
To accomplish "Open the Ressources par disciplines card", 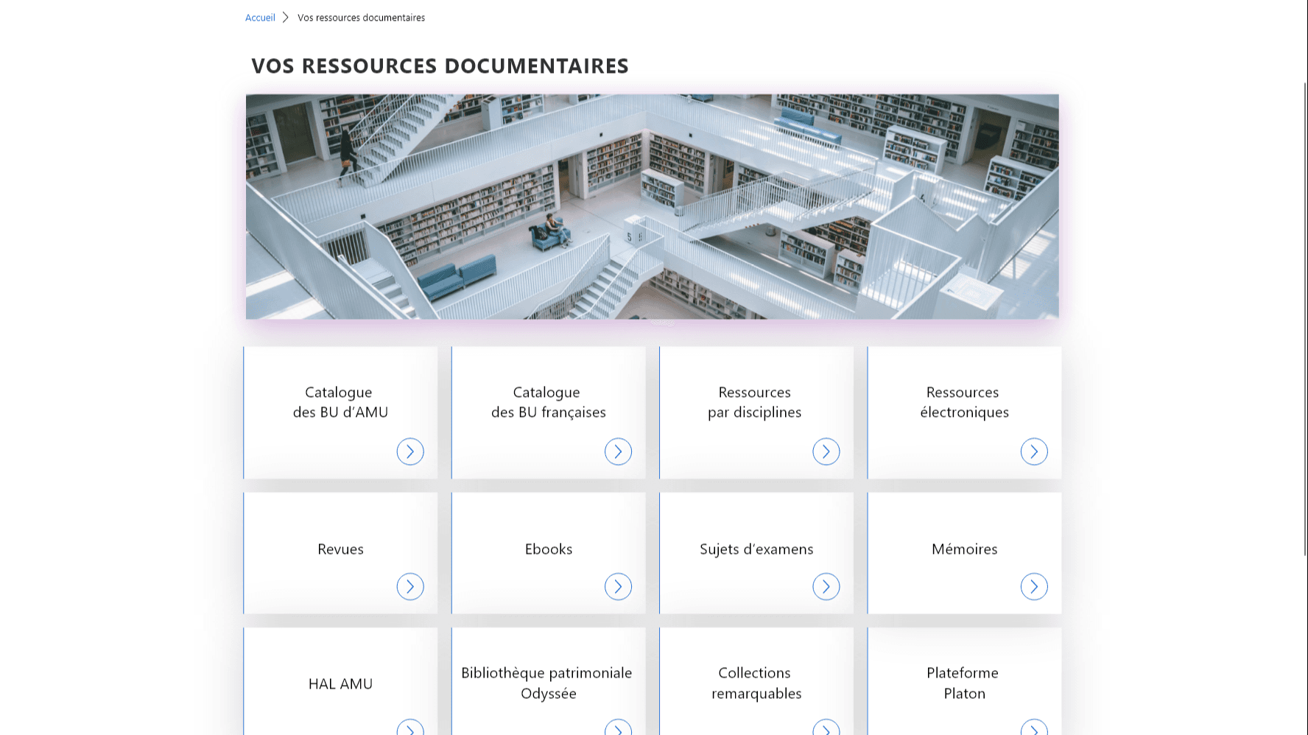I will click(756, 412).
